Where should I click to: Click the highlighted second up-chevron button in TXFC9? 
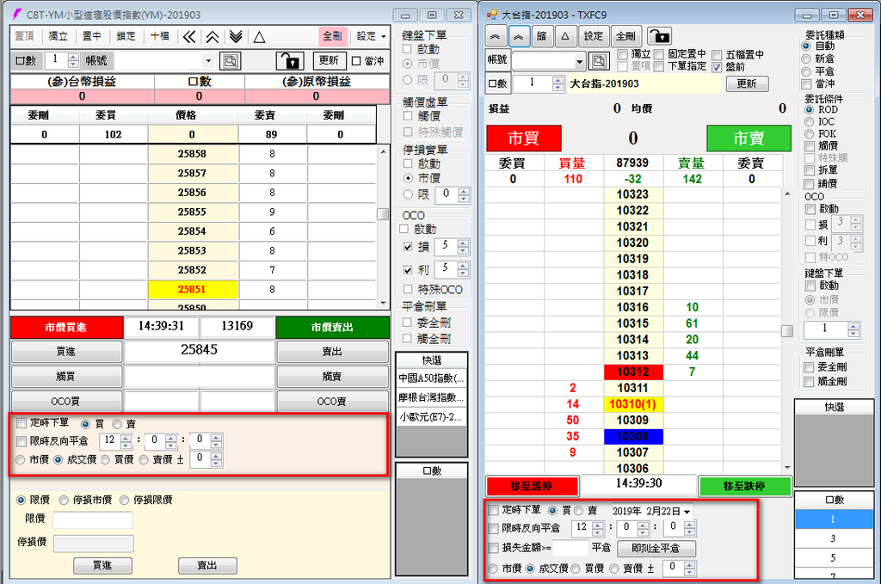pyautogui.click(x=519, y=36)
